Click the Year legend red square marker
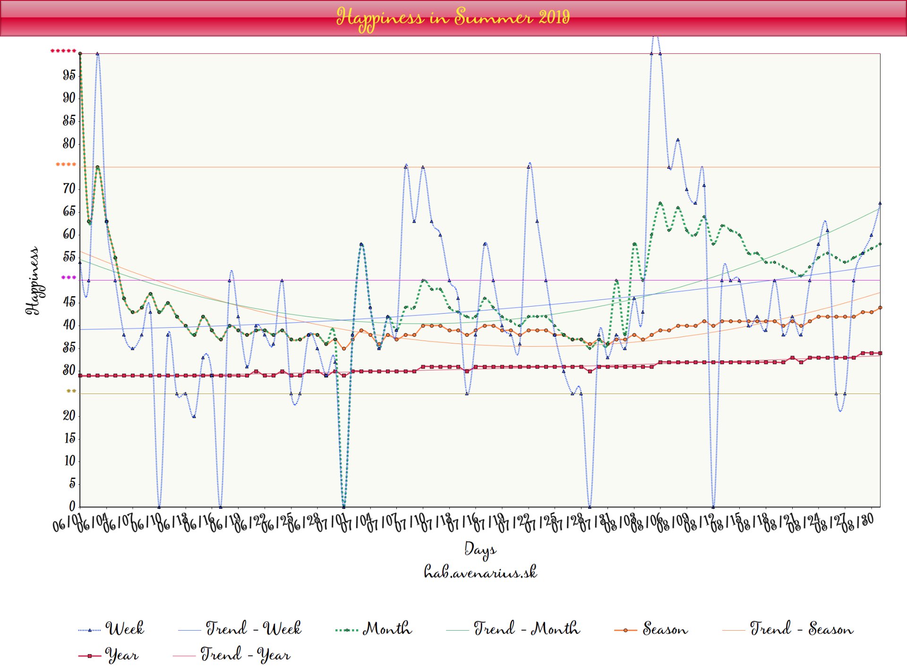 (89, 656)
